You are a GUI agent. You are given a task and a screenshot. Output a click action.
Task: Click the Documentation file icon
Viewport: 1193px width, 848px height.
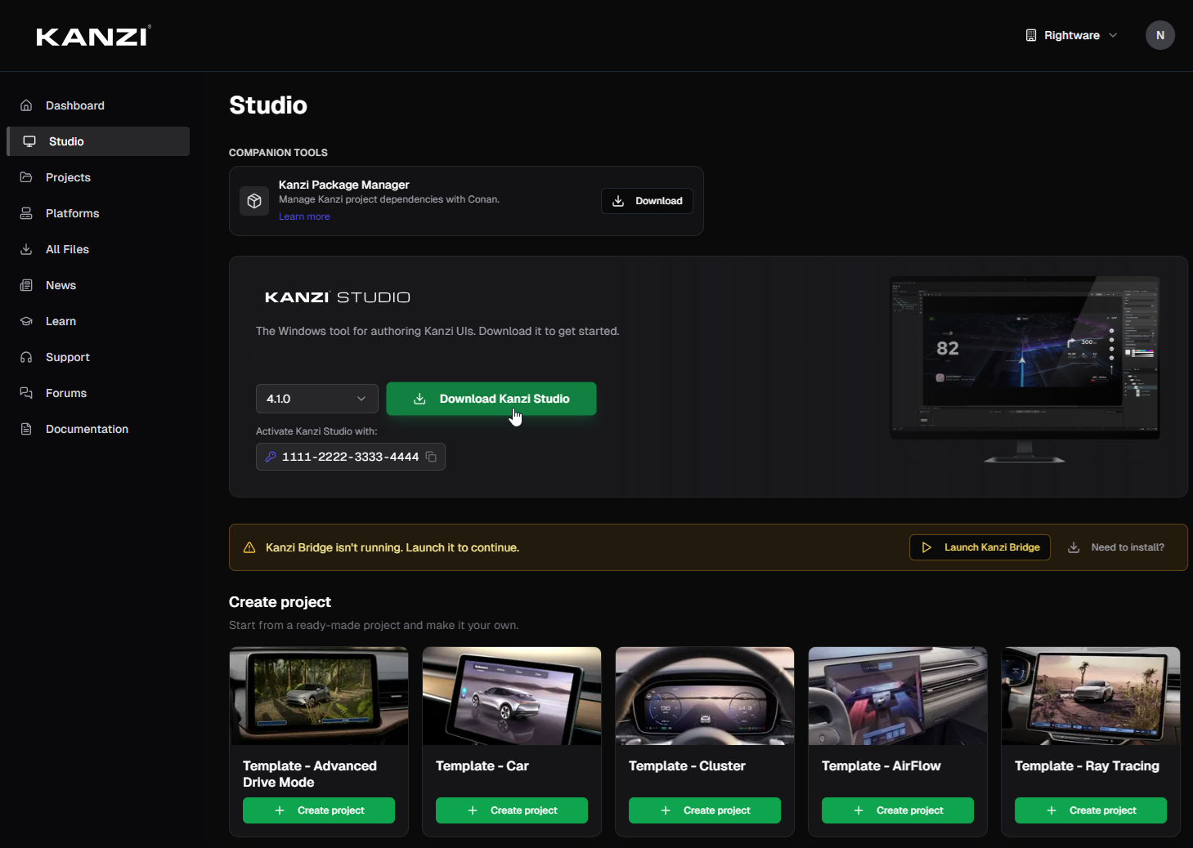(26, 429)
